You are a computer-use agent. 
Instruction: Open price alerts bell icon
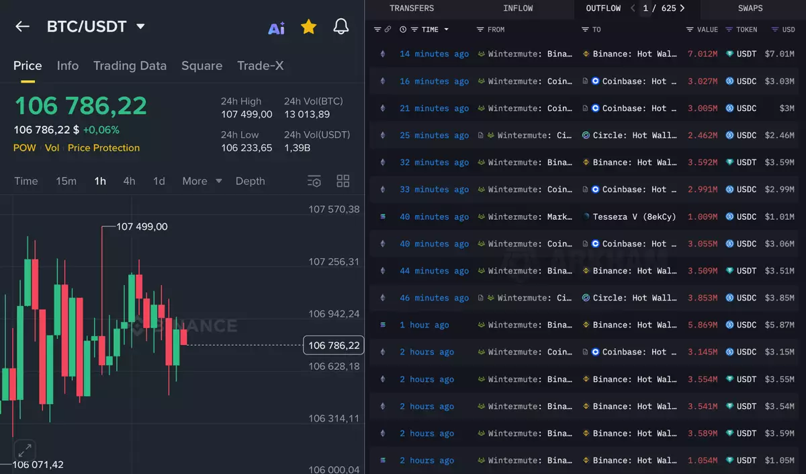(341, 27)
